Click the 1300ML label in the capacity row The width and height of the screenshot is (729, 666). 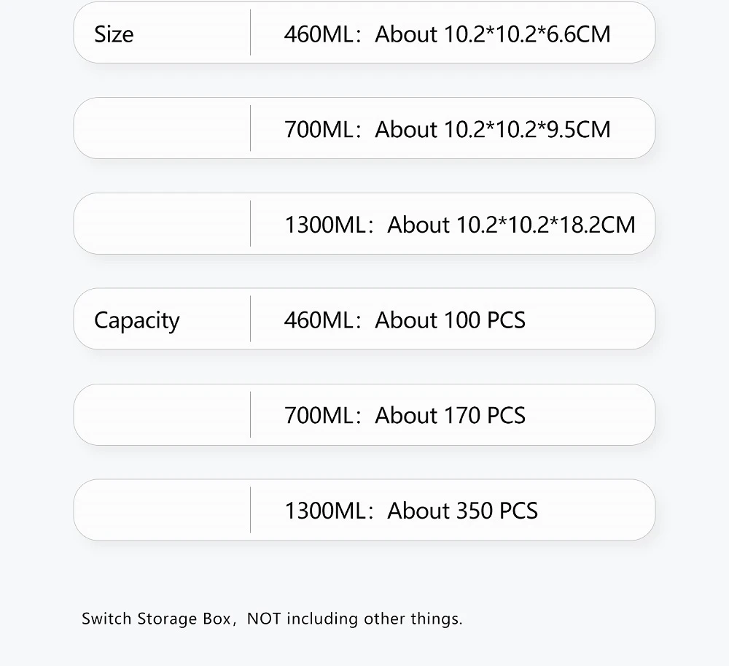[325, 511]
